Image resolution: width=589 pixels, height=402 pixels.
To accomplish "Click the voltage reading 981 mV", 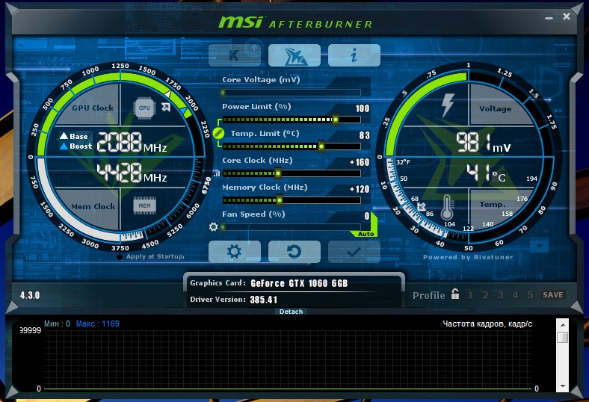I will point(484,143).
